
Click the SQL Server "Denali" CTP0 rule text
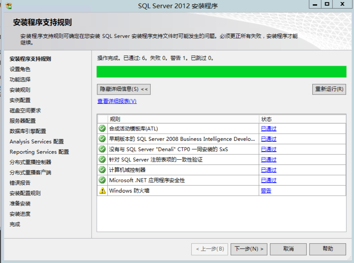[x=169, y=149]
